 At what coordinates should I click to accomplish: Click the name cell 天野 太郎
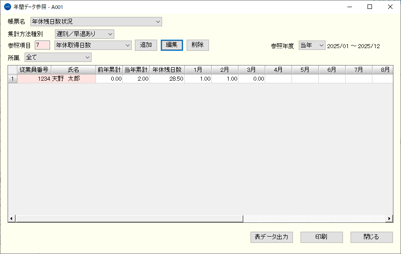point(73,79)
